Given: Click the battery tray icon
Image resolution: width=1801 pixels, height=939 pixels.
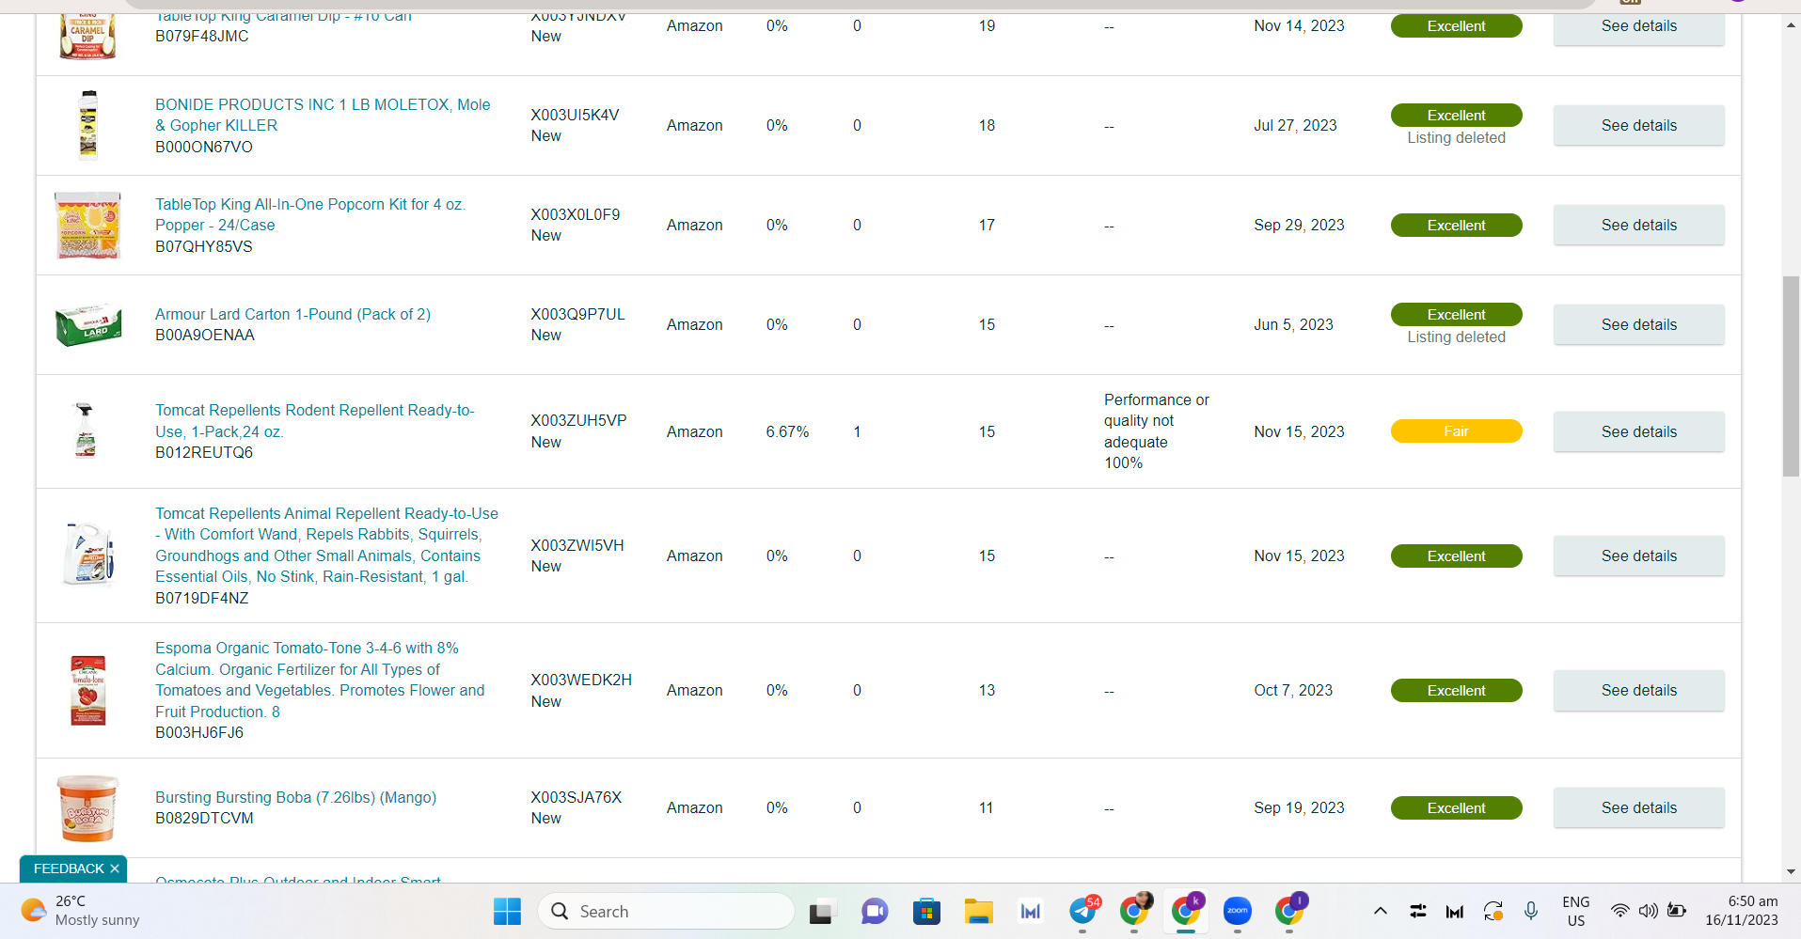Looking at the screenshot, I should coord(1676,911).
